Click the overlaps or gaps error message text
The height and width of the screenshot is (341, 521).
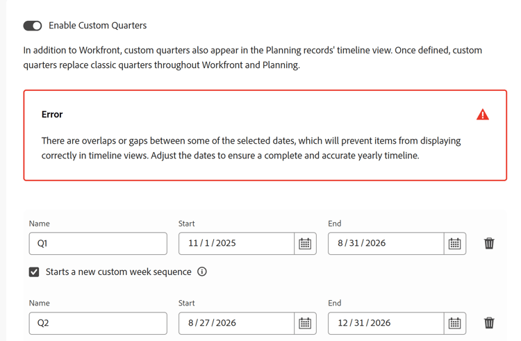251,148
